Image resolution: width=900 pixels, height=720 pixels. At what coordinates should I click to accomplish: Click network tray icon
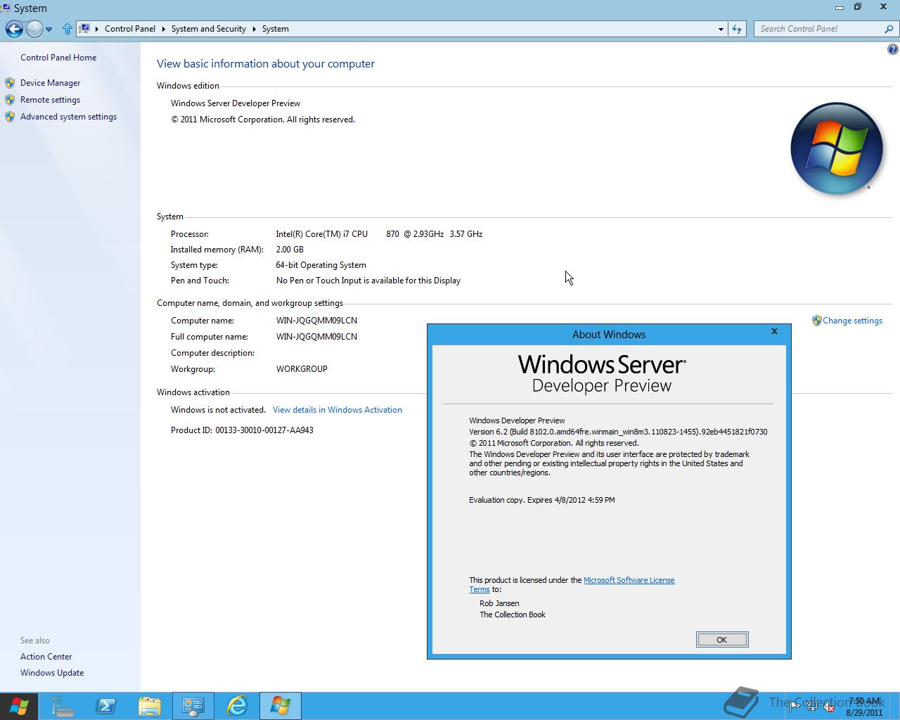pos(812,707)
